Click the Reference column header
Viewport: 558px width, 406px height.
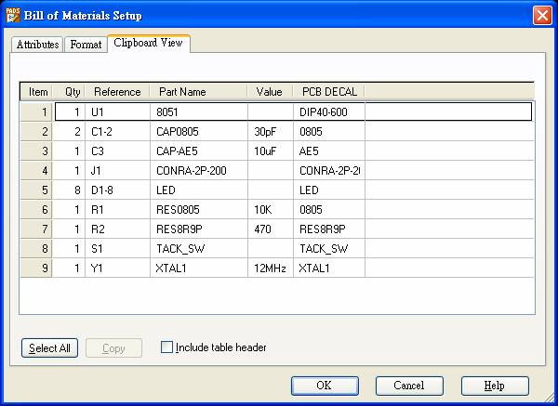click(x=116, y=92)
